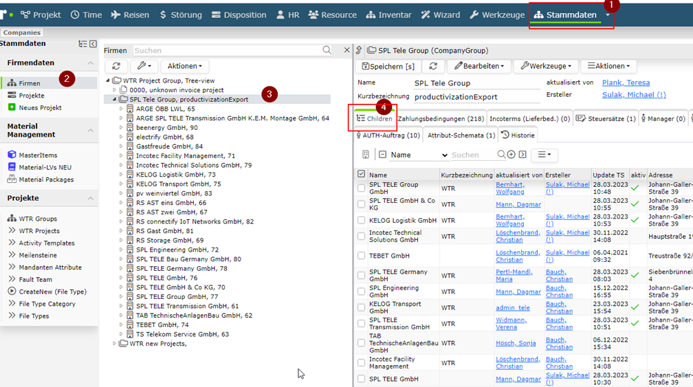Open the detail Werkzeuge dropdown

pos(546,66)
